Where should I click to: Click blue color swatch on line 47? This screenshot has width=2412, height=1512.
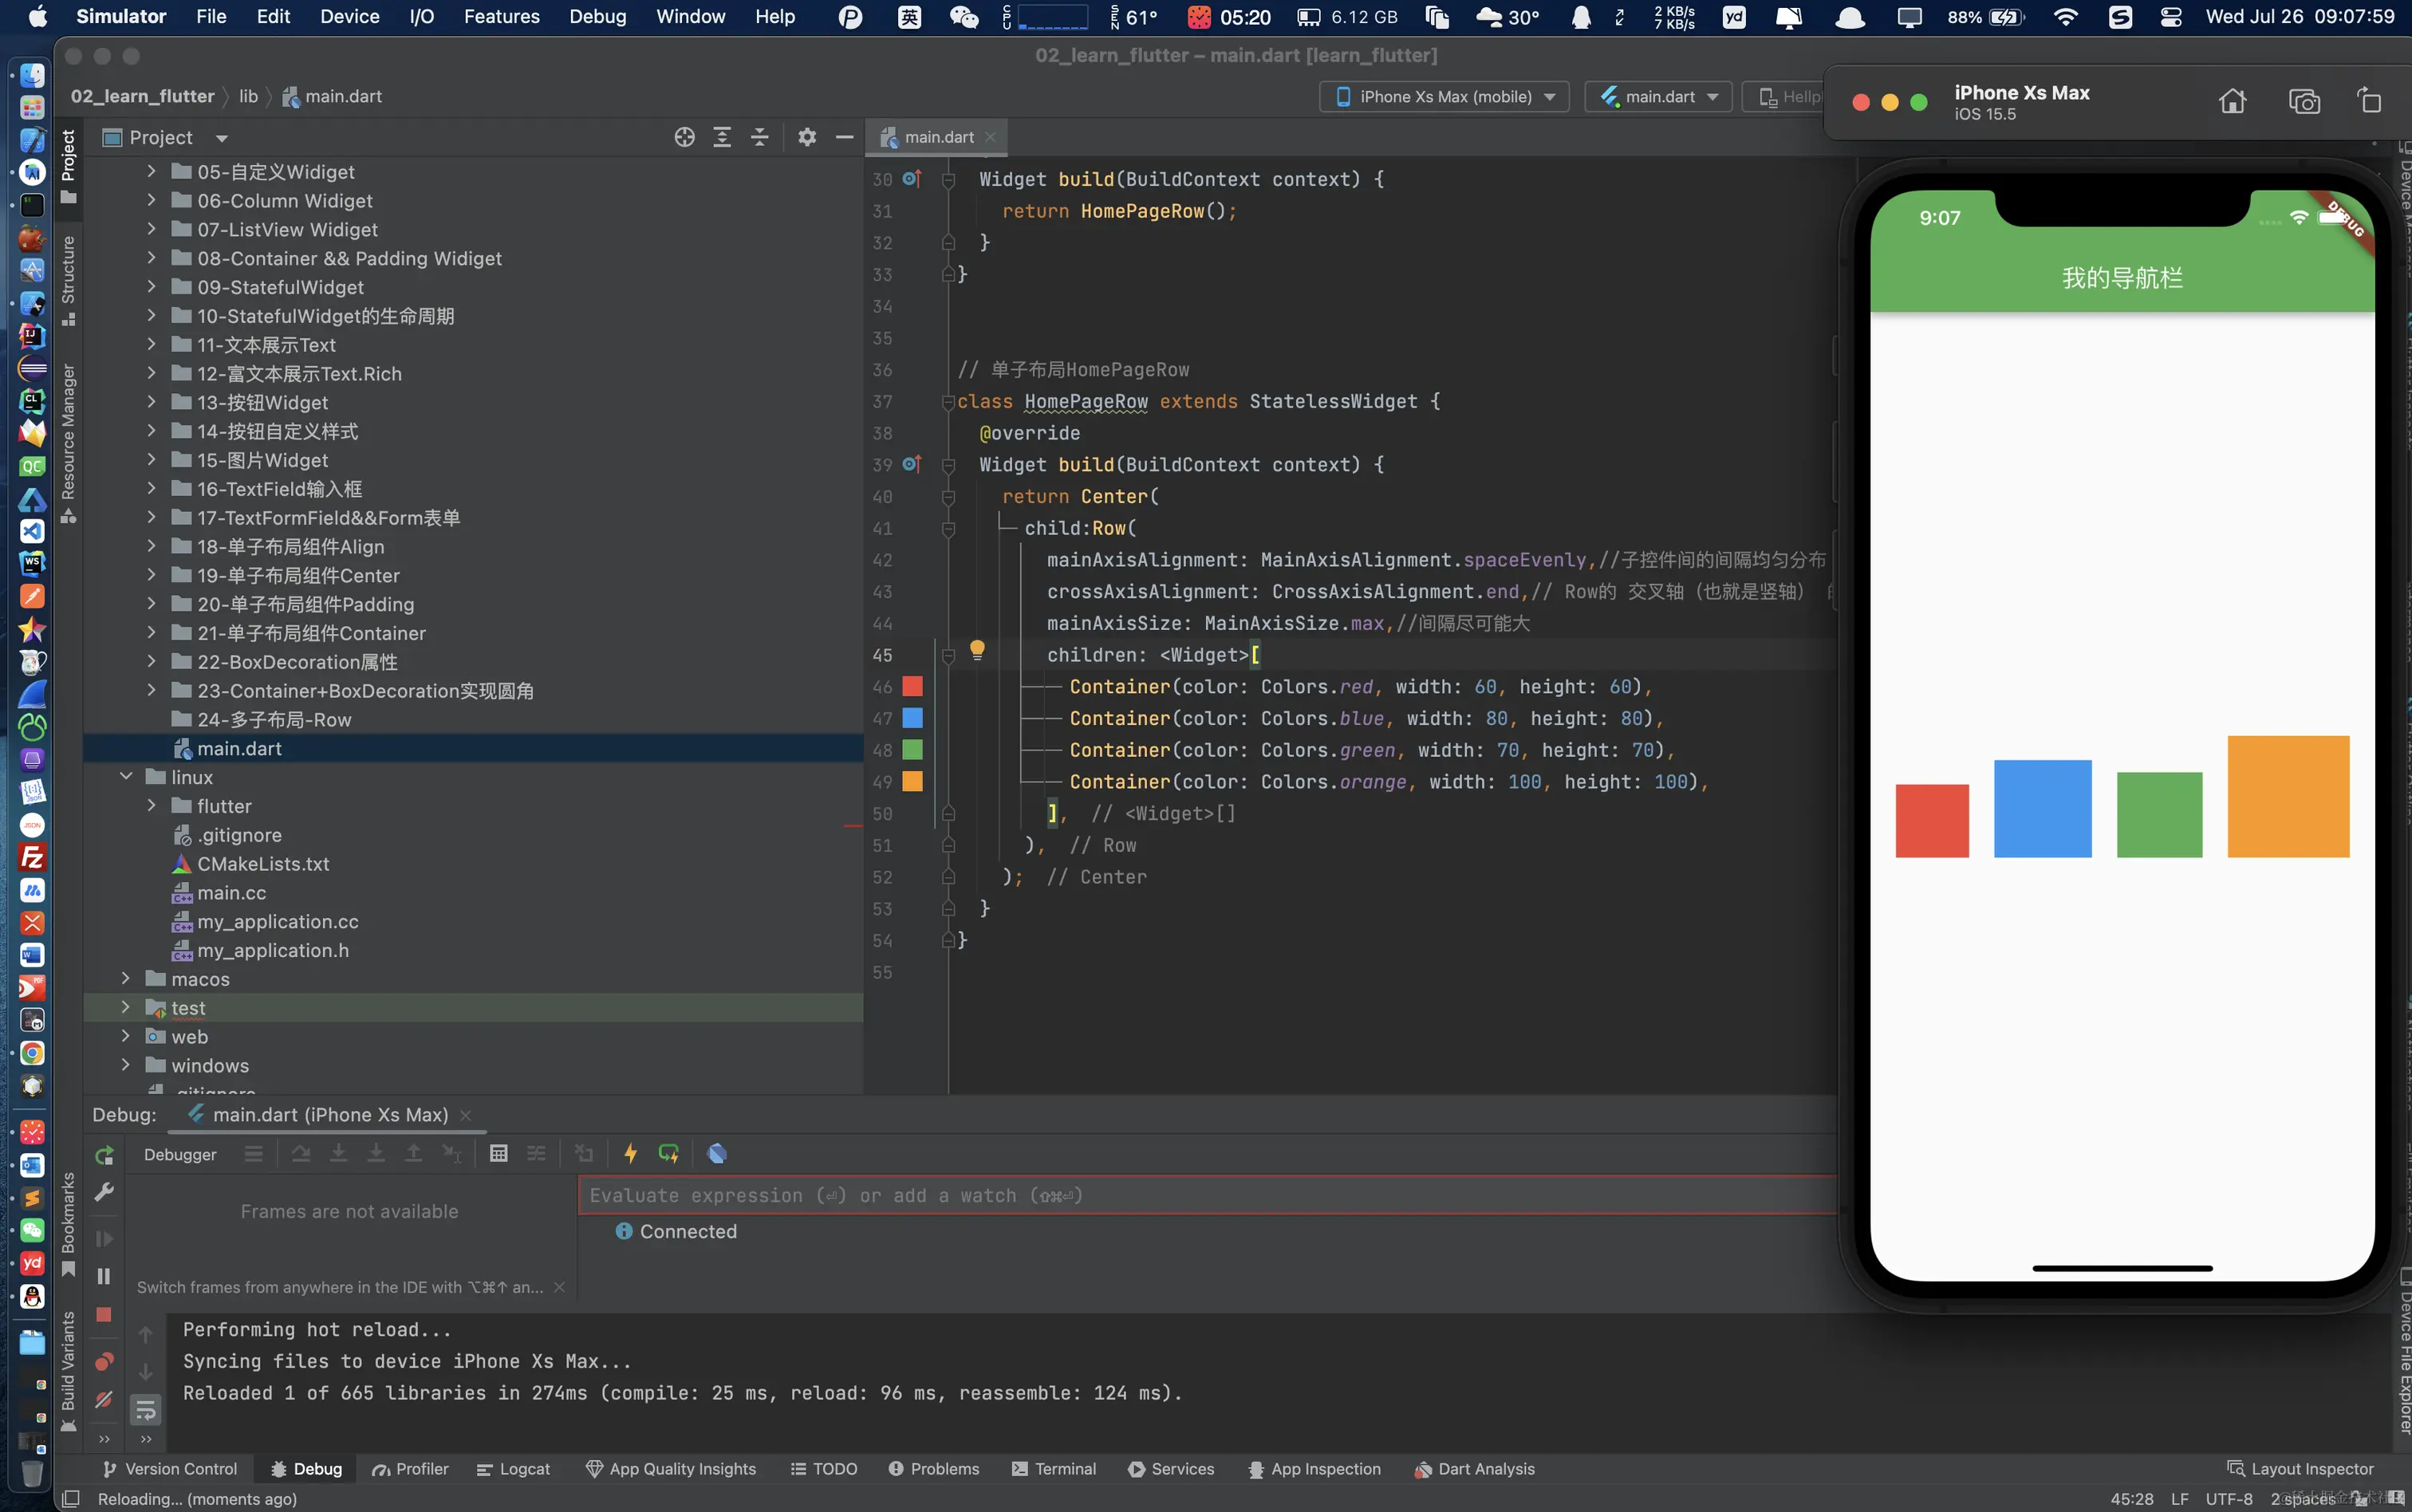912,718
